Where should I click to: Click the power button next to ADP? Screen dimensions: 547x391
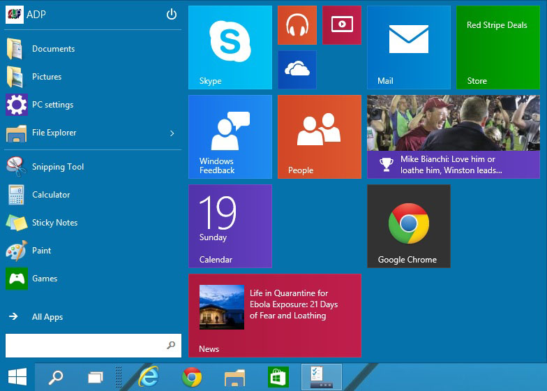coord(172,14)
